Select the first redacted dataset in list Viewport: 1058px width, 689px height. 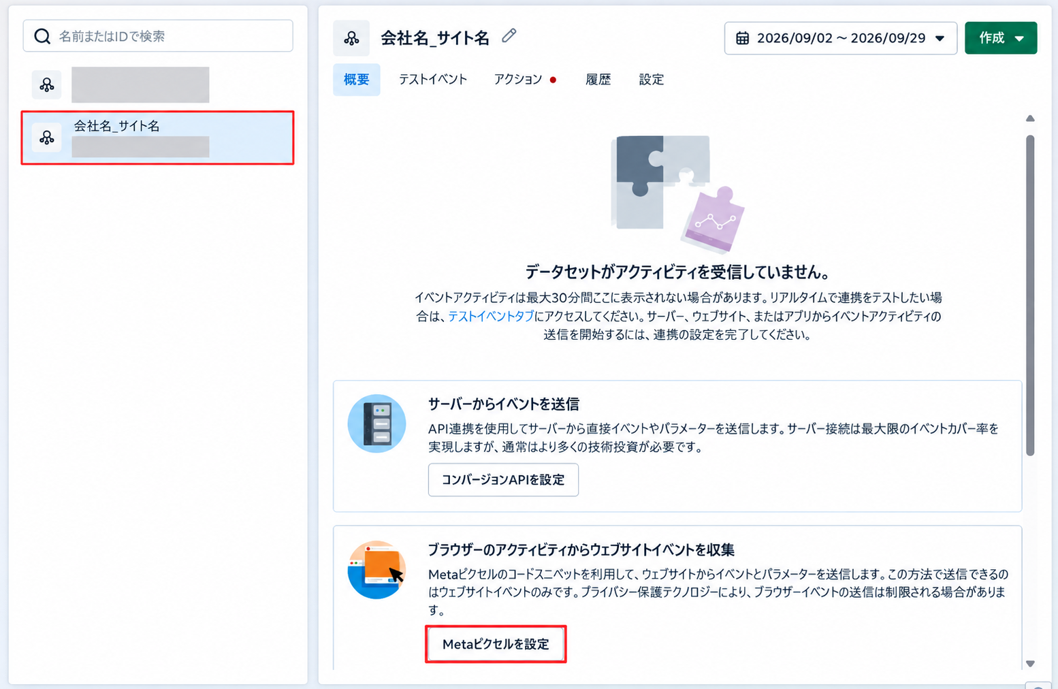coord(158,84)
